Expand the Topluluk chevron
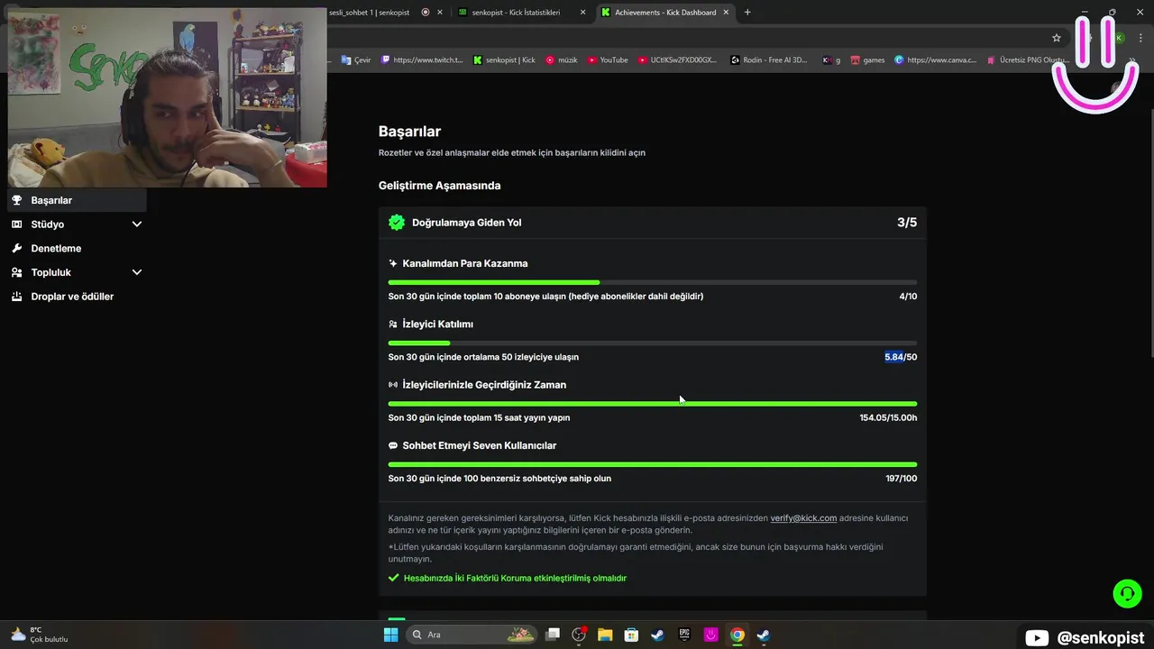1154x649 pixels. point(137,272)
